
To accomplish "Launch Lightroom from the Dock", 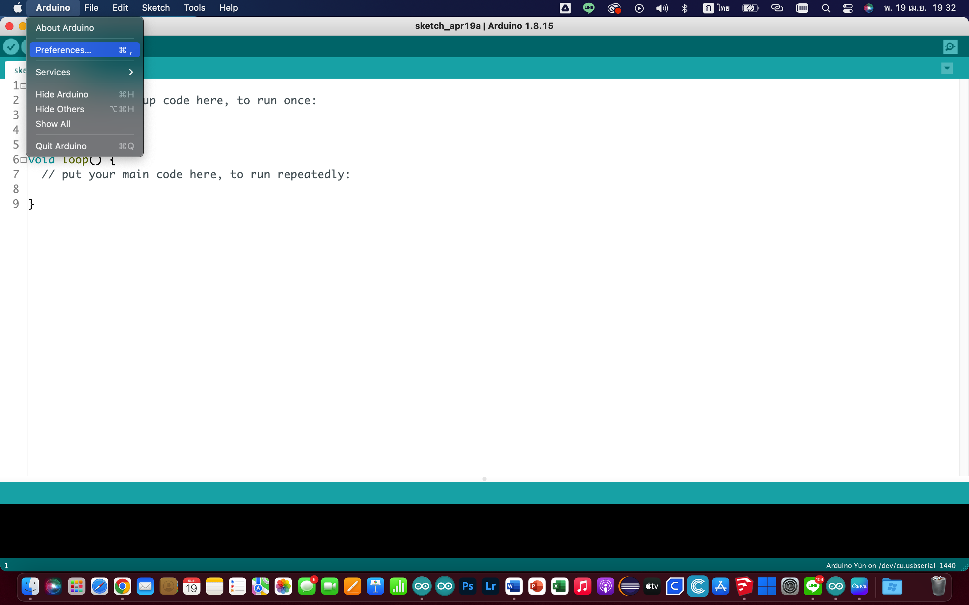I will (x=491, y=587).
